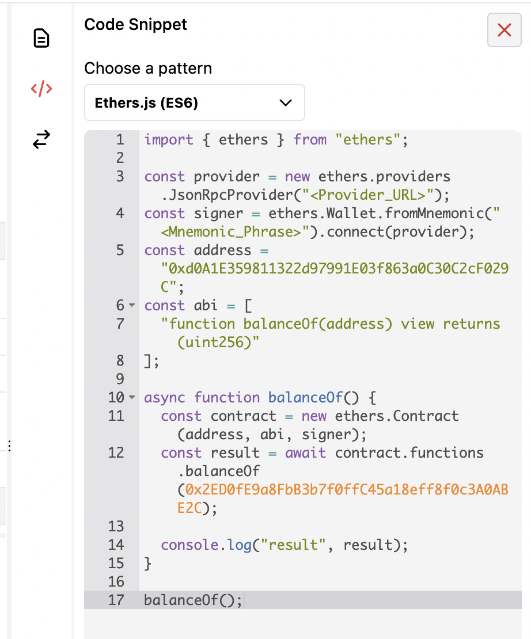Click "const signer" on line 4
The width and height of the screenshot is (531, 639).
(x=194, y=214)
